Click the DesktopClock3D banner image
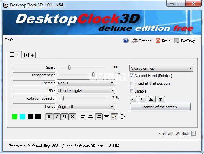The height and width of the screenshot is (154, 204). coord(102,23)
